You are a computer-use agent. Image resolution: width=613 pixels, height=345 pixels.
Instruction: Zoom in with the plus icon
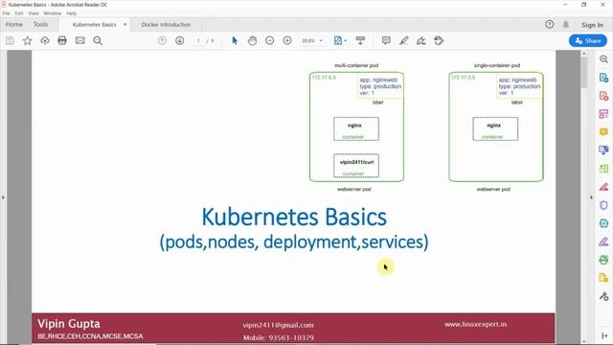point(287,40)
